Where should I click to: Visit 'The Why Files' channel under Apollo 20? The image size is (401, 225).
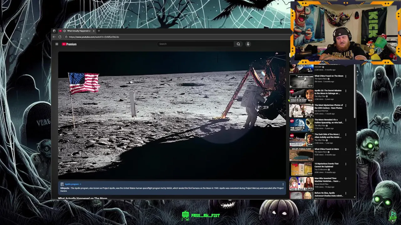[x=320, y=96]
